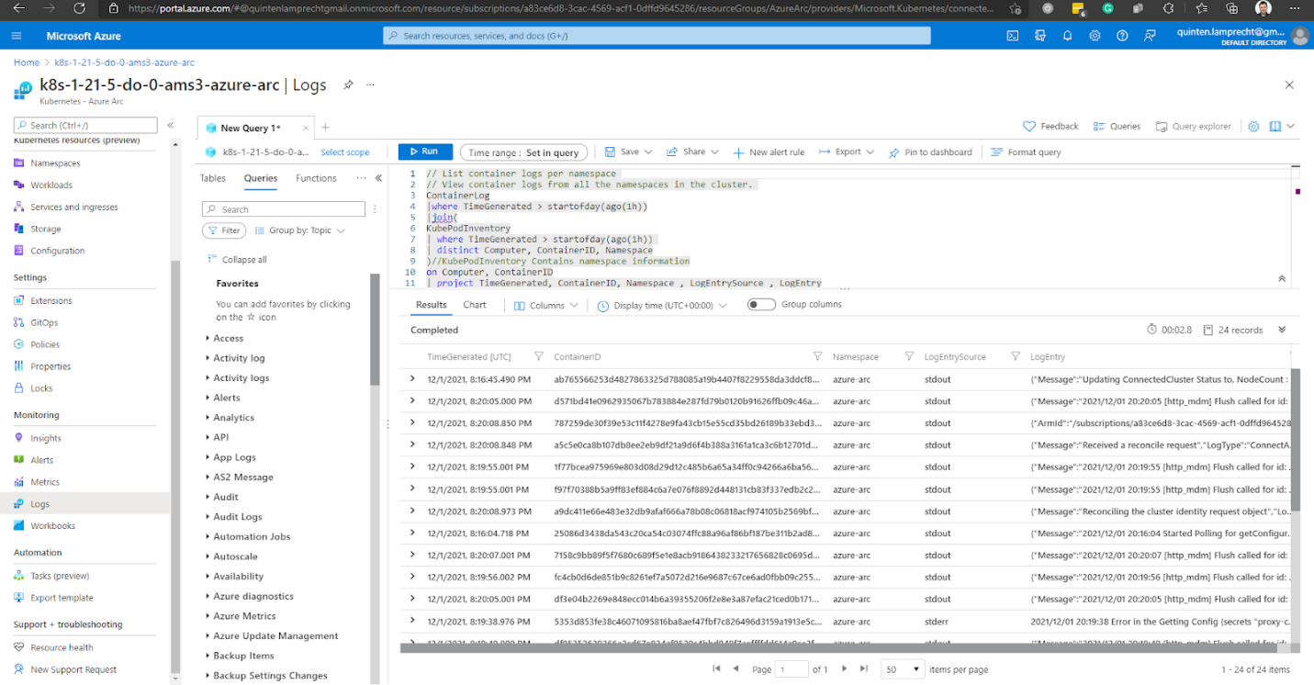Click the results page number field
Image resolution: width=1314 pixels, height=685 pixels.
click(792, 669)
